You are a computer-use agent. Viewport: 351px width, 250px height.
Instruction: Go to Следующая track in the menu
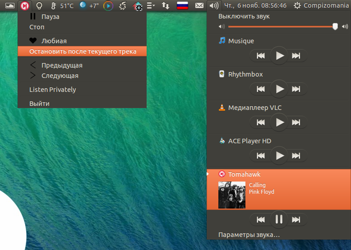click(x=82, y=76)
